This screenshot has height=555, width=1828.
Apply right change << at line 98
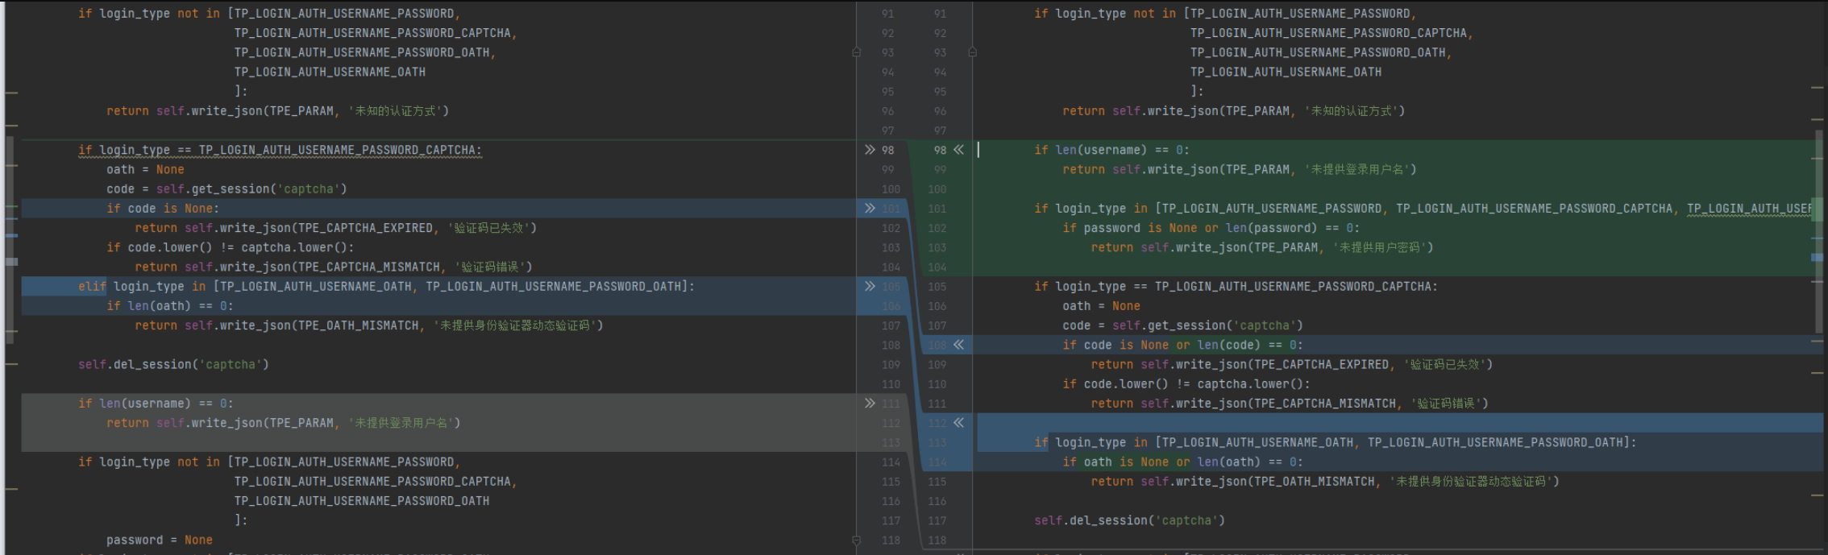point(958,150)
